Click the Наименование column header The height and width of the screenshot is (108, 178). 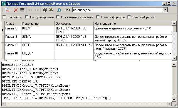[133, 24]
